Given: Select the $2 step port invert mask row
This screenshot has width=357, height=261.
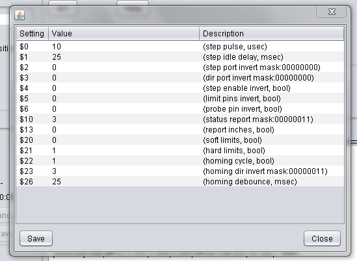Looking at the screenshot, I should click(180, 68).
